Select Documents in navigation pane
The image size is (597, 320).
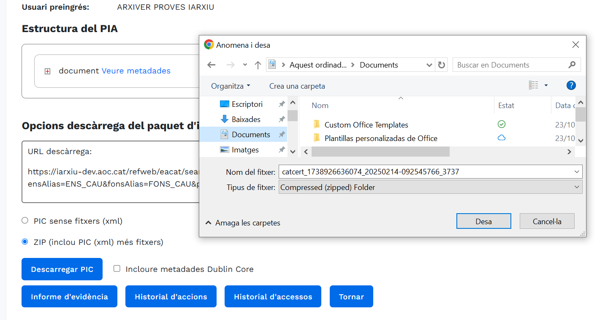click(251, 135)
